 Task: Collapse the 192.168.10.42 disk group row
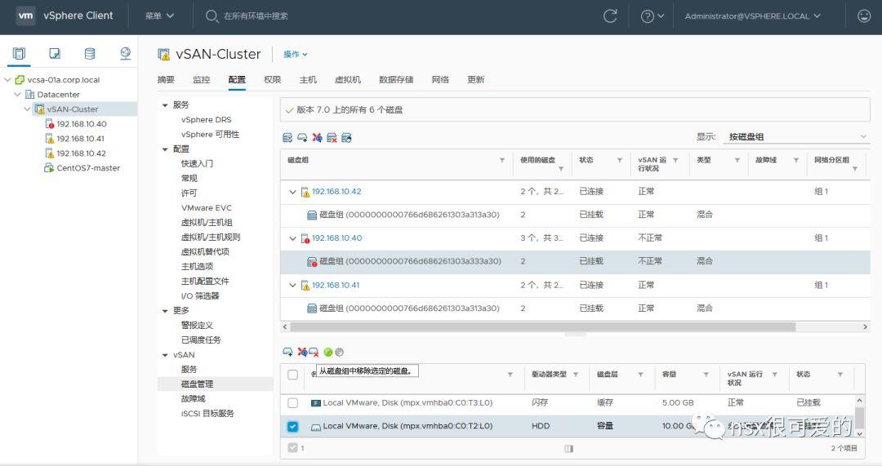(292, 192)
